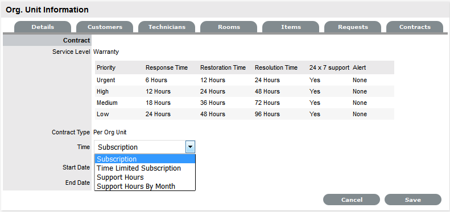This screenshot has width=450, height=212.
Task: Select Support Hours By Month option
Action: coord(145,186)
